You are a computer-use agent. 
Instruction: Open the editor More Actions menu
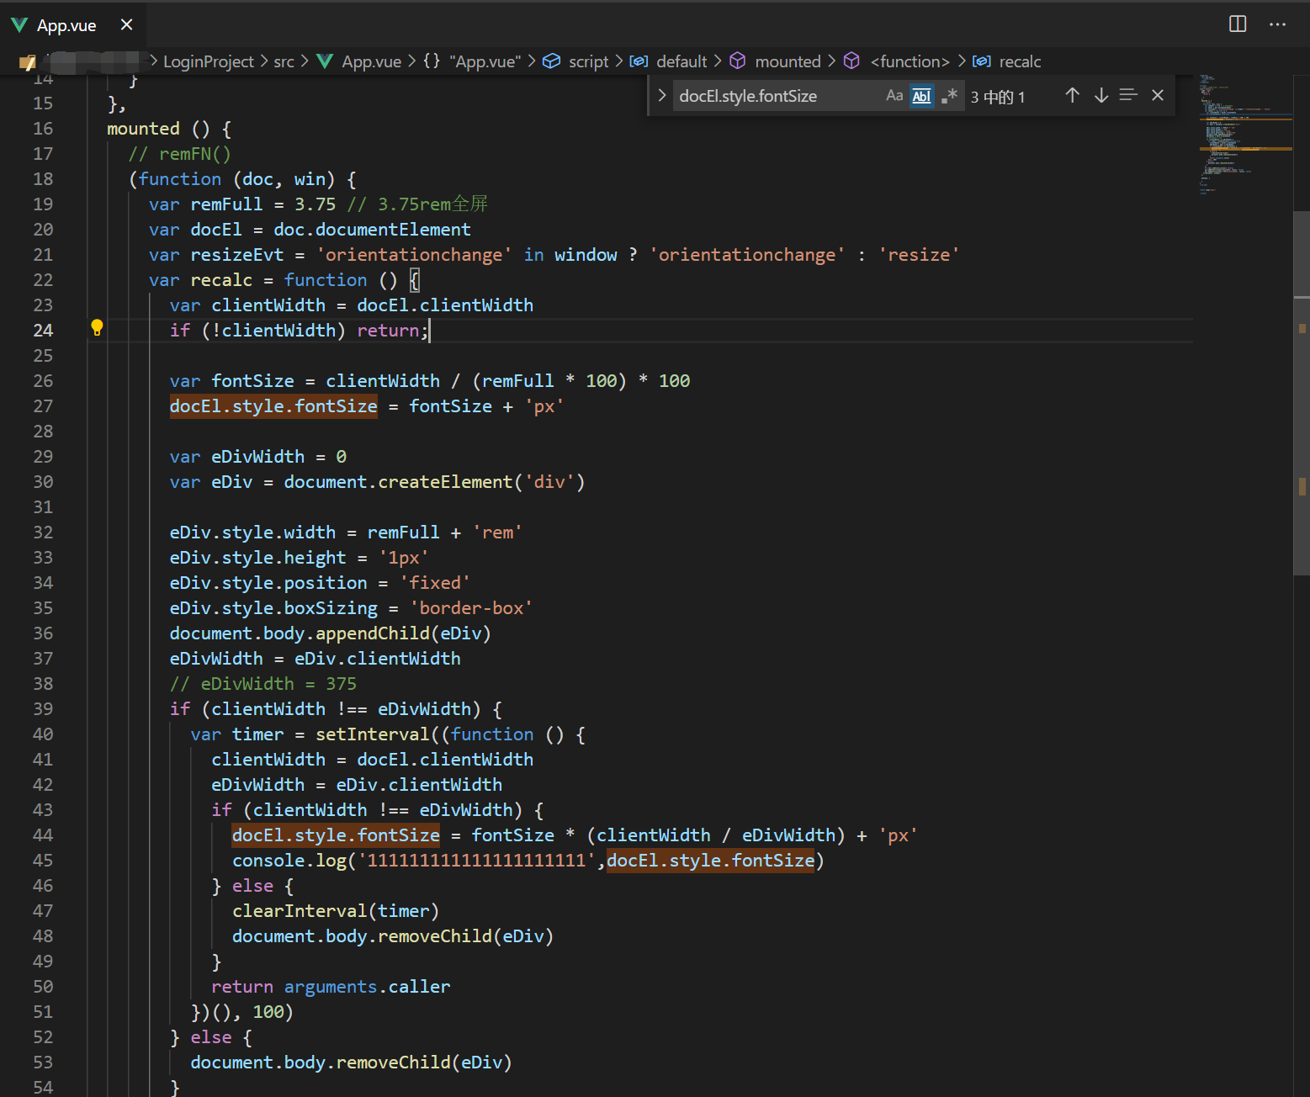click(1277, 24)
